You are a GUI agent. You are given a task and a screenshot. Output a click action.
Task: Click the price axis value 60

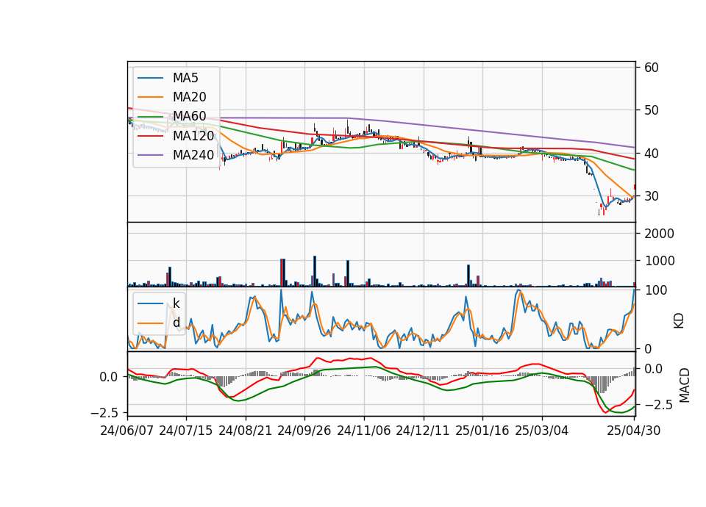pyautogui.click(x=652, y=68)
